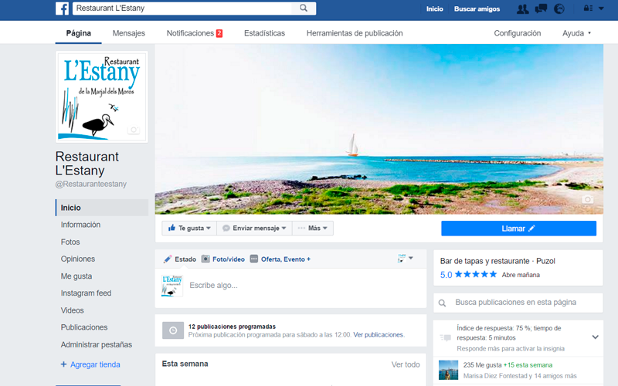
Task: Open Fotos in left sidebar
Action: 70,242
